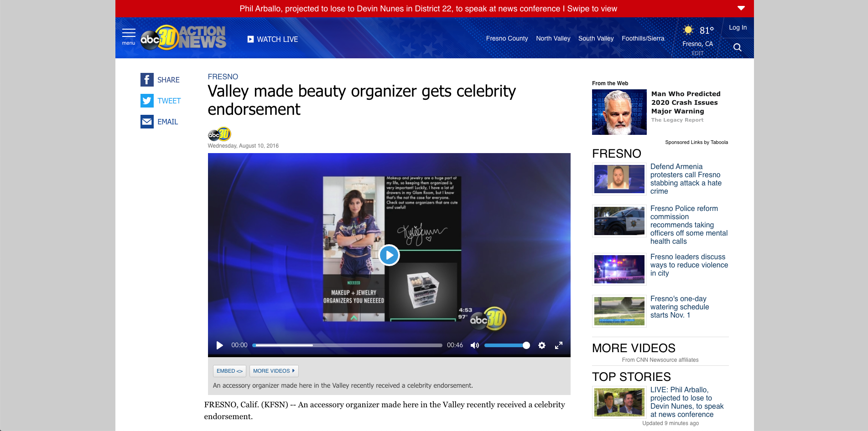The image size is (868, 431).
Task: Open the hamburger menu icon
Action: 129,34
